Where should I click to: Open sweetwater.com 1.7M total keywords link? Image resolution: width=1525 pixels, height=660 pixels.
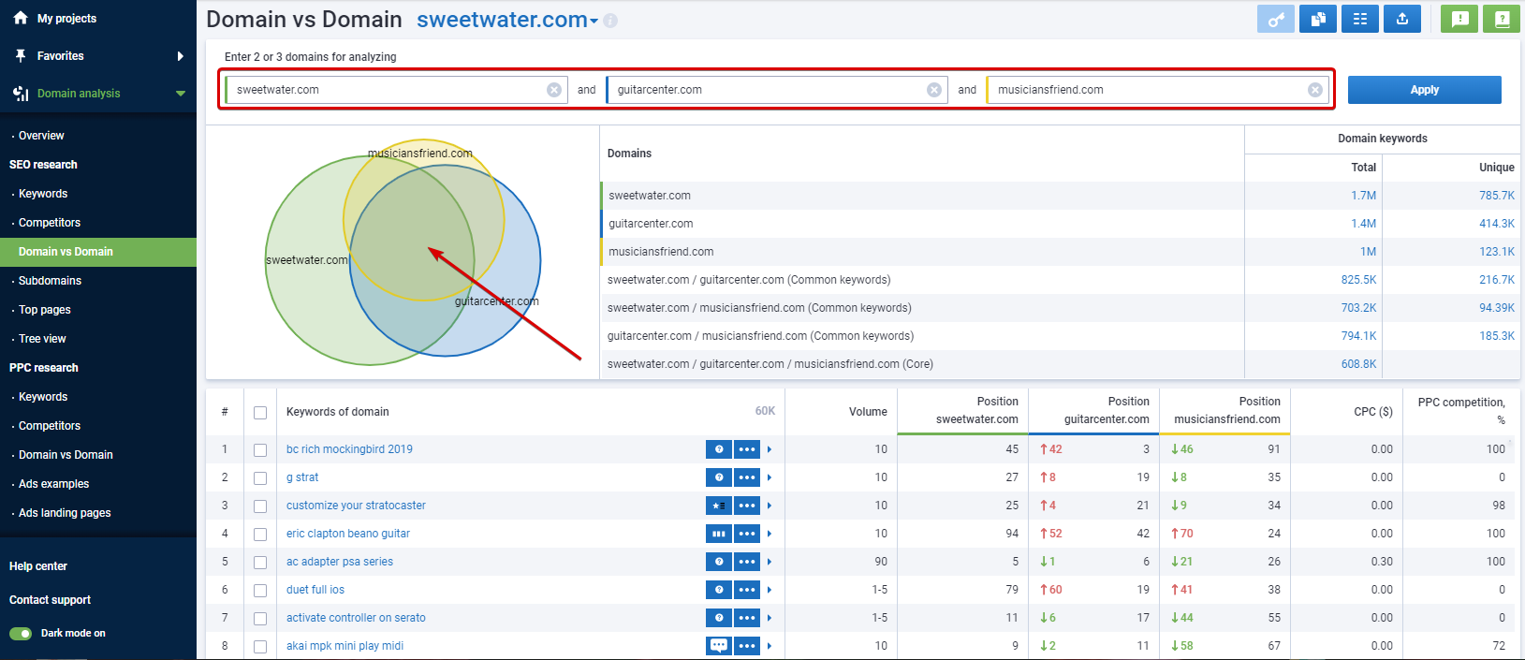pyautogui.click(x=1363, y=196)
